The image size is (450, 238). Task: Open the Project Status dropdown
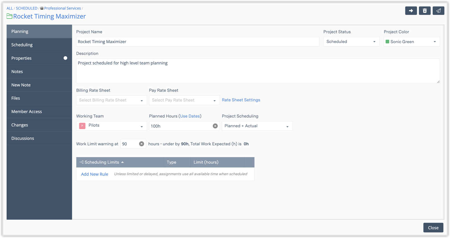point(351,42)
